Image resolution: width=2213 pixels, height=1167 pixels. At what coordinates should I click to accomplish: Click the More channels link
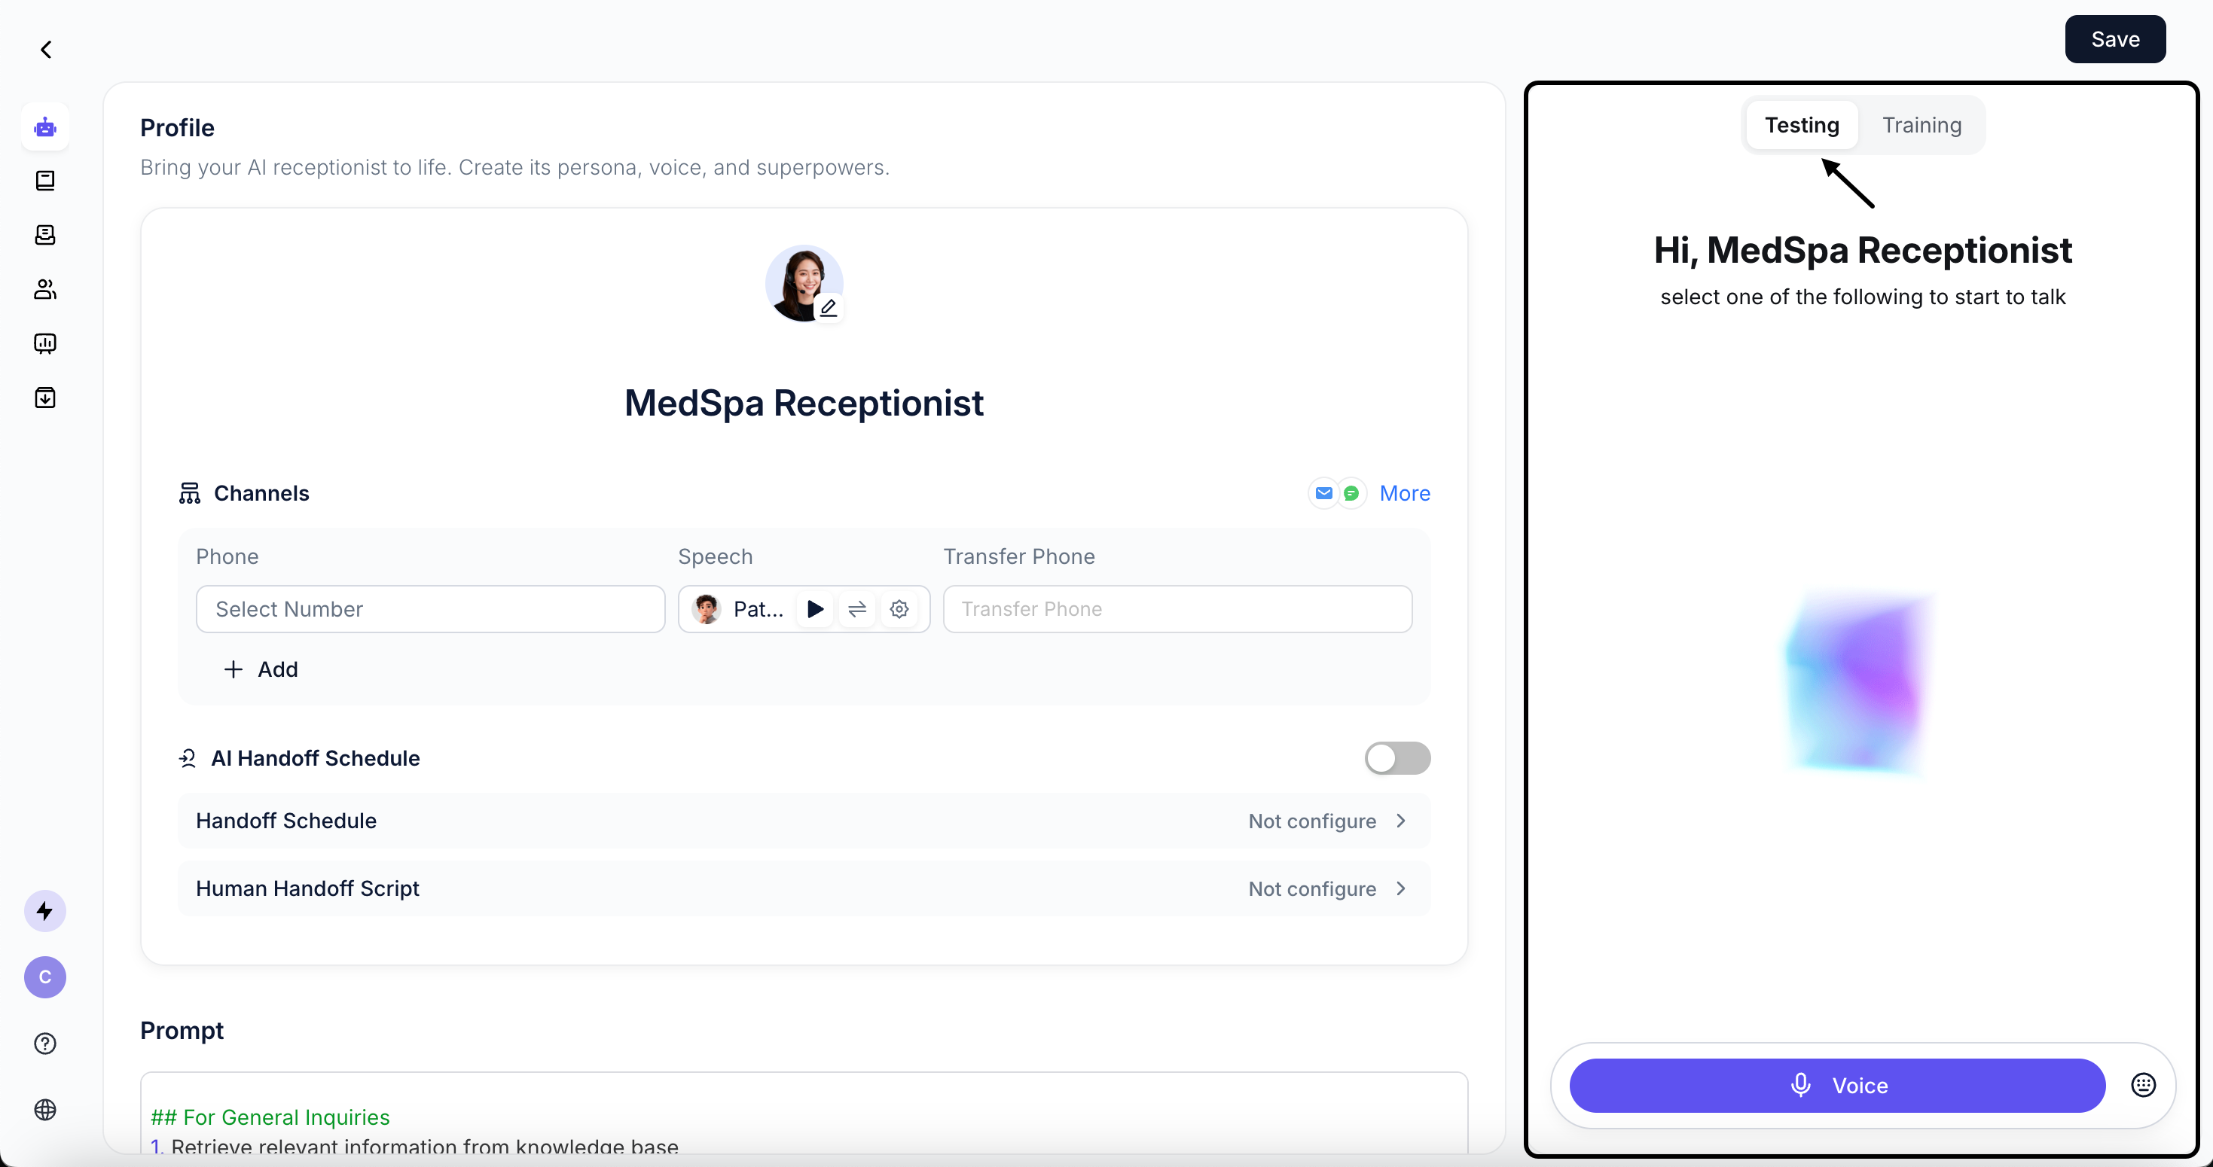coord(1404,493)
